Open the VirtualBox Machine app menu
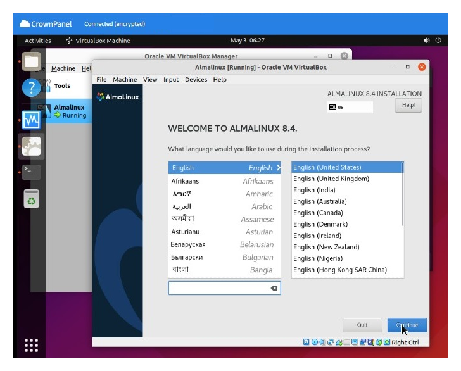This screenshot has height=371, width=461. point(98,41)
